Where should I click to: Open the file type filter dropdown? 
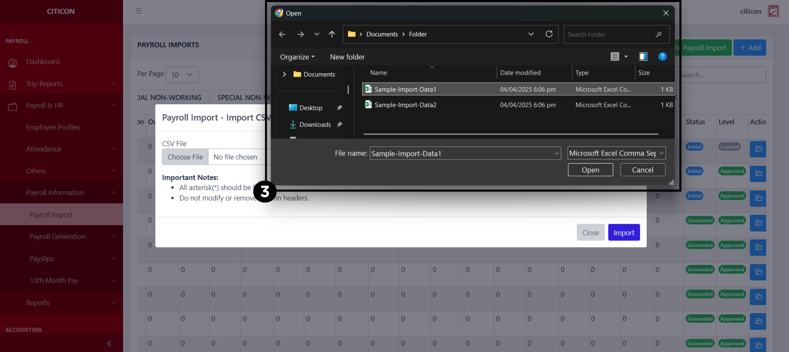616,153
